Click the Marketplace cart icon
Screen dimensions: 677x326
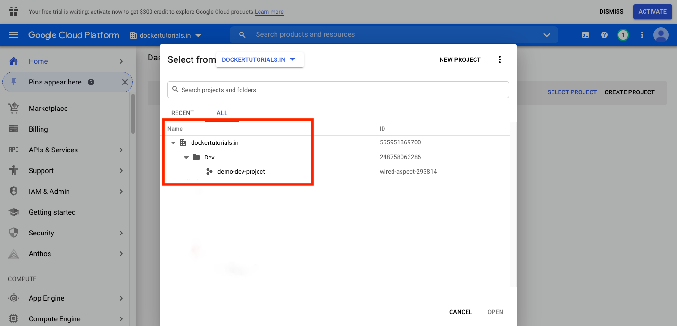[14, 109]
